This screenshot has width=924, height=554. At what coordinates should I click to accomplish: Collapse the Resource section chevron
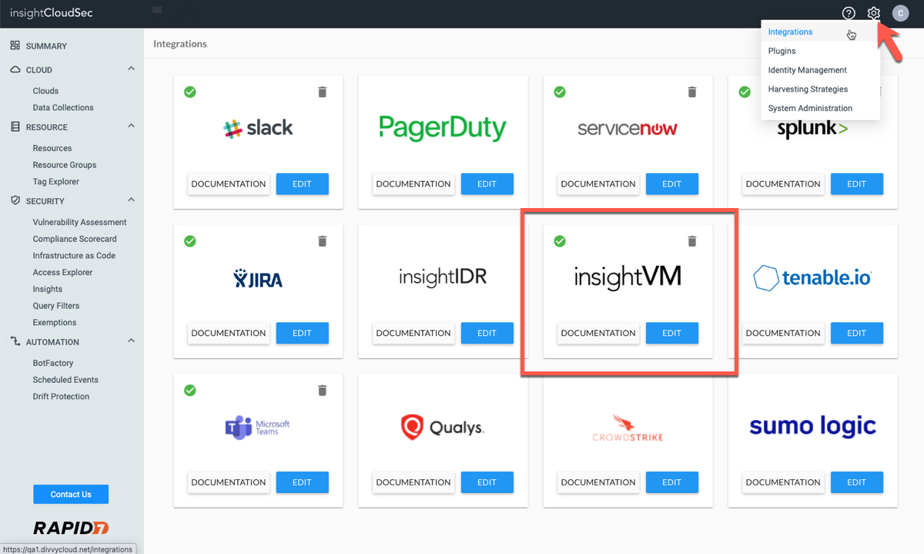tap(131, 126)
